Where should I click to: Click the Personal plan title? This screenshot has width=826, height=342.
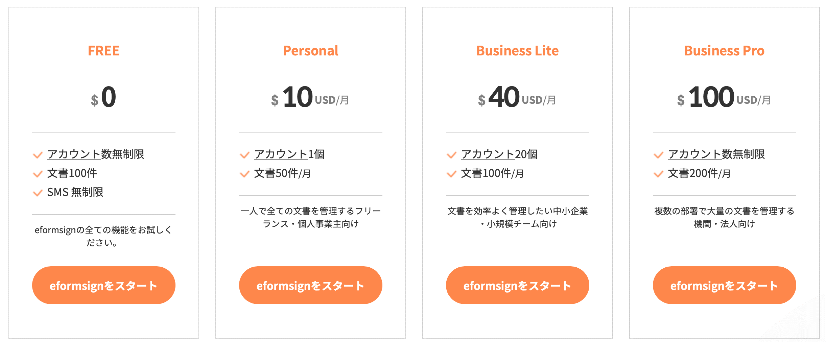coord(310,51)
